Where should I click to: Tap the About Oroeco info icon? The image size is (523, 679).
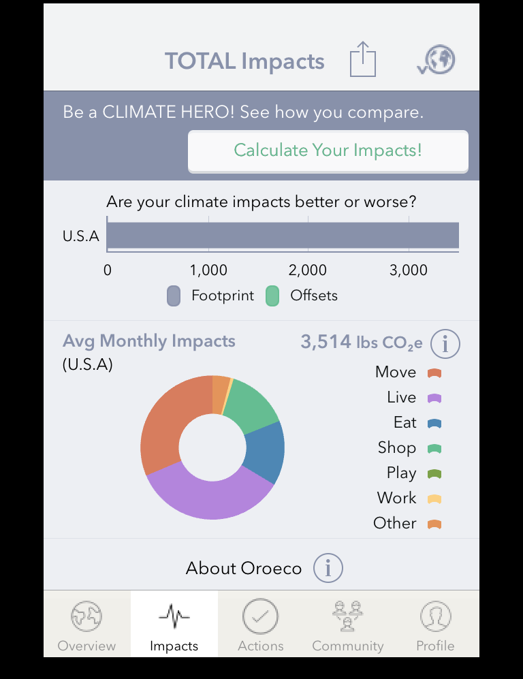coord(328,567)
